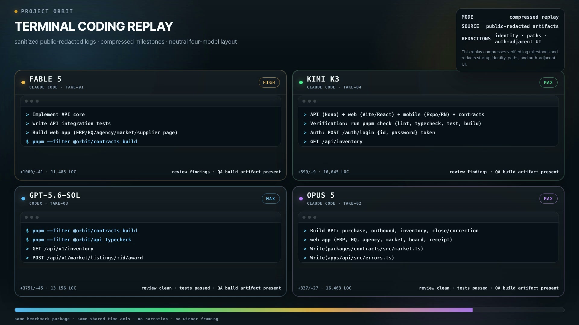Click FABLE 5's 'pnpm --filter @orbit/contracts build' command
This screenshot has width=579, height=325.
click(x=81, y=142)
